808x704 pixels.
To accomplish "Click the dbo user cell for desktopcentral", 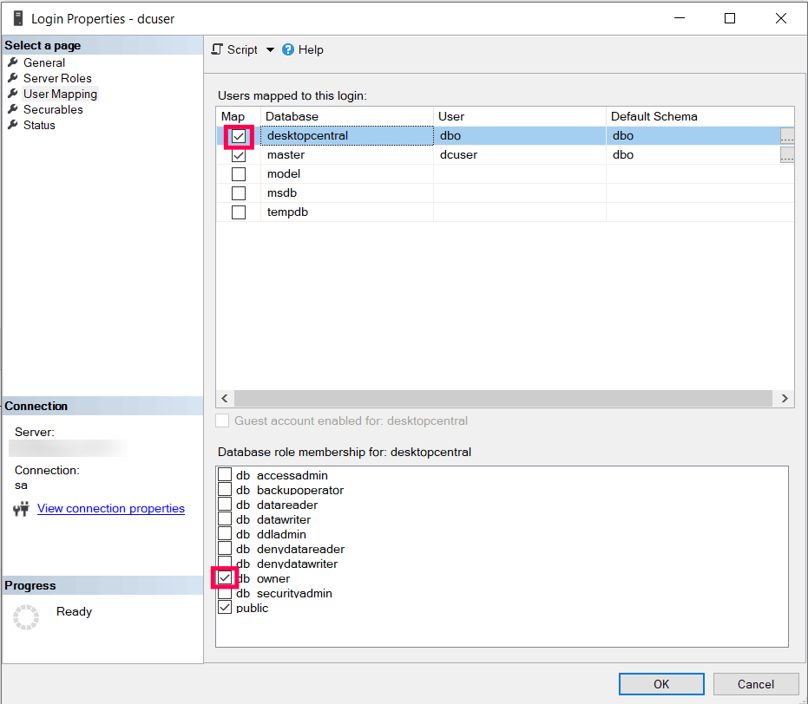I will [x=519, y=136].
